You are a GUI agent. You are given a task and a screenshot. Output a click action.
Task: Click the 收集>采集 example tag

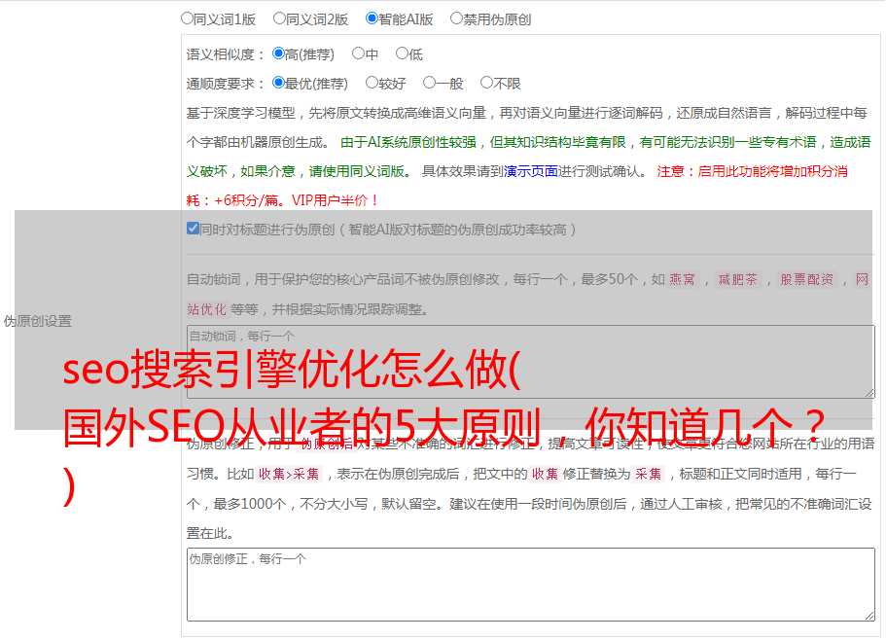(x=289, y=474)
